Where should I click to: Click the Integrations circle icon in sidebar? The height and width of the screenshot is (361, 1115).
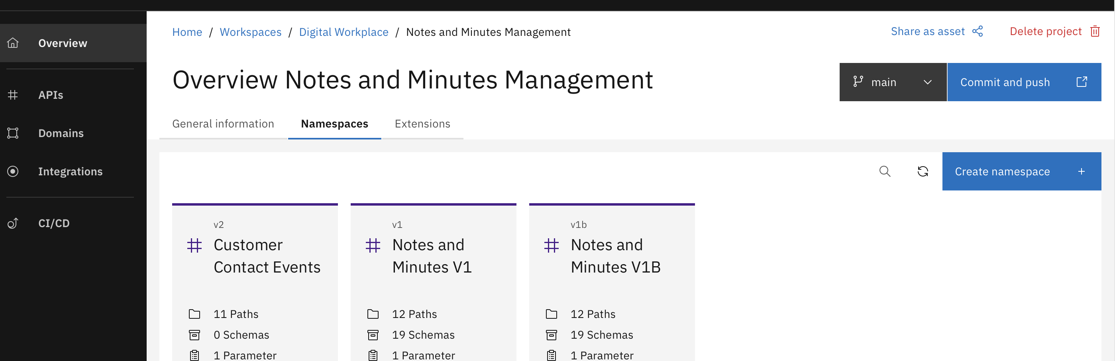tap(13, 171)
